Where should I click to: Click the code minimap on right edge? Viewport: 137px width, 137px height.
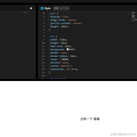pyautogui.click(x=134, y=16)
